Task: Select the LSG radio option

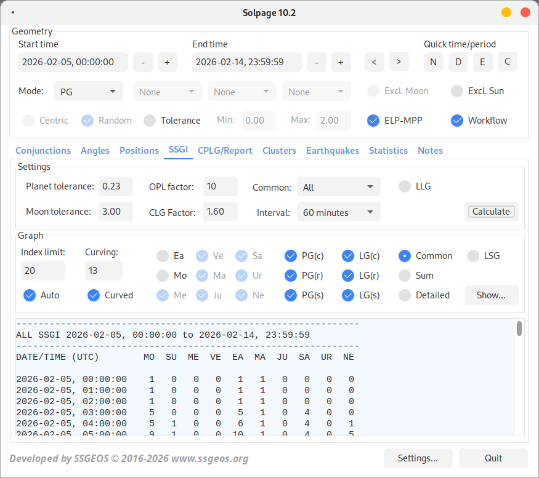Action: point(471,256)
